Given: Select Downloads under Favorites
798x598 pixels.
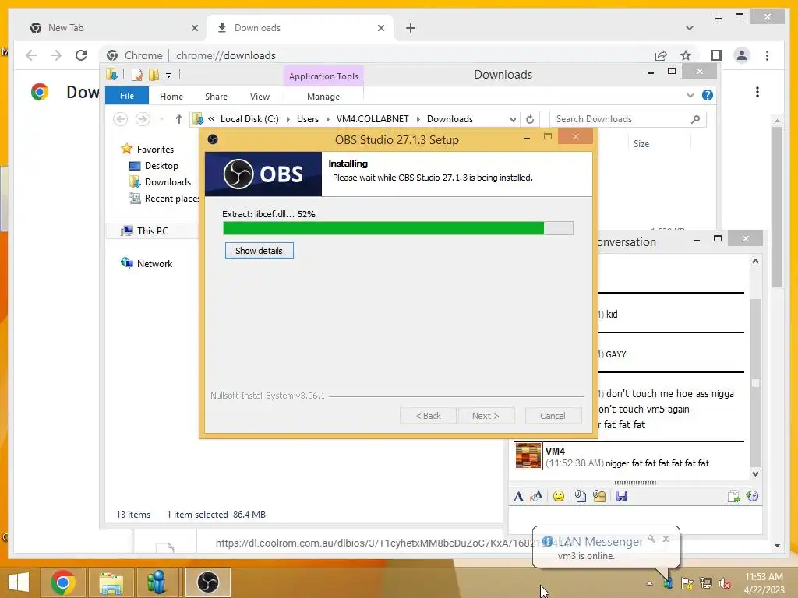Looking at the screenshot, I should pyautogui.click(x=161, y=182).
